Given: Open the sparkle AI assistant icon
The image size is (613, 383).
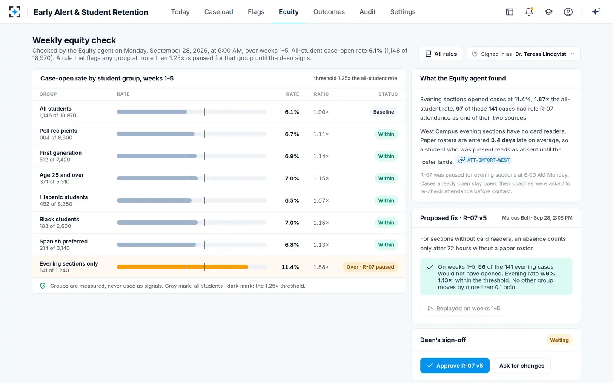Looking at the screenshot, I should point(596,11).
